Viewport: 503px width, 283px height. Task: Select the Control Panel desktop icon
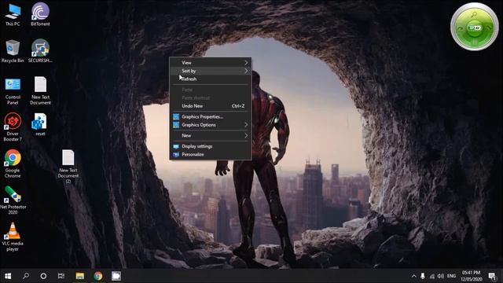(13, 91)
